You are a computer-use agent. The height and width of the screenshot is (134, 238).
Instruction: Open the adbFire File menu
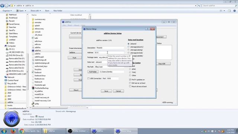click(64, 25)
